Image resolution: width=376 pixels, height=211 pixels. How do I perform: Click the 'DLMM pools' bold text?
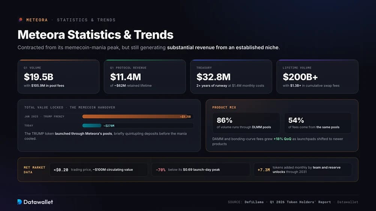pos(262,127)
